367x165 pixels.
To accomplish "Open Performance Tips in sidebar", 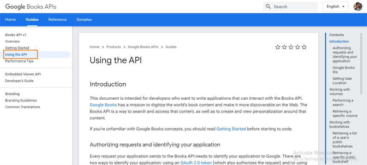I will [19, 61].
